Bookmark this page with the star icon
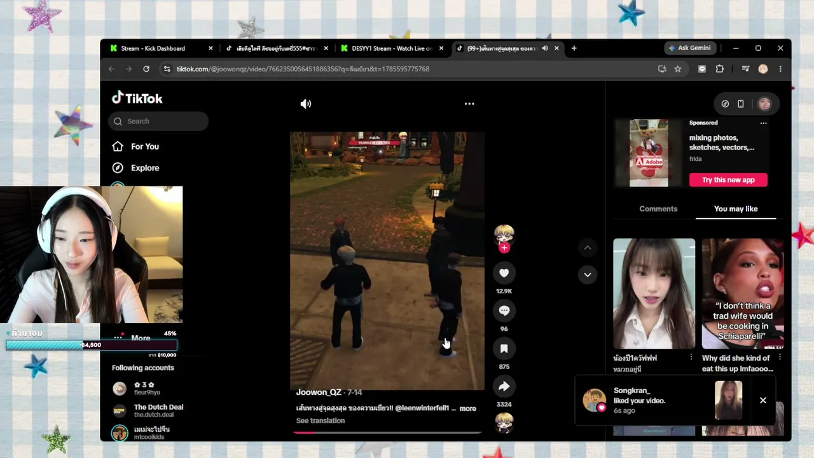This screenshot has width=814, height=458. pos(678,69)
